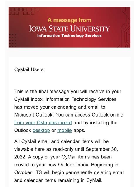139x188 pixels.
Task: Click the "read-only until" phrase
Action: (69, 149)
